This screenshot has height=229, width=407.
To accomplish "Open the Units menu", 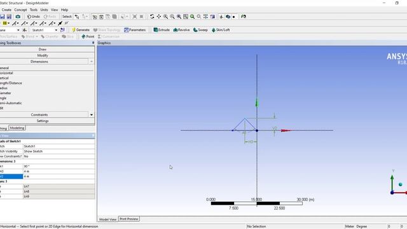I will [x=44, y=10].
